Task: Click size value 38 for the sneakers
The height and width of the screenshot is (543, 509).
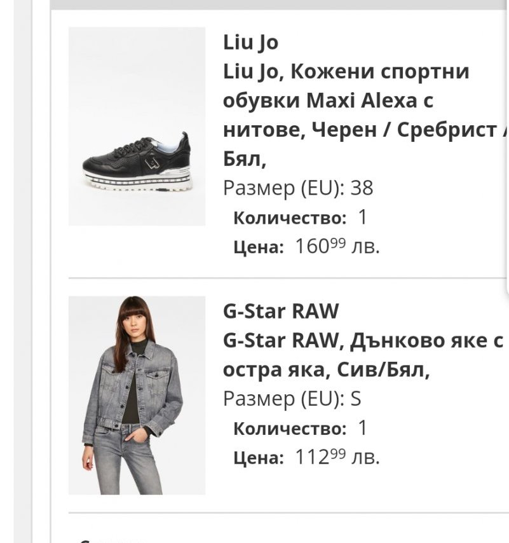Action: point(362,188)
